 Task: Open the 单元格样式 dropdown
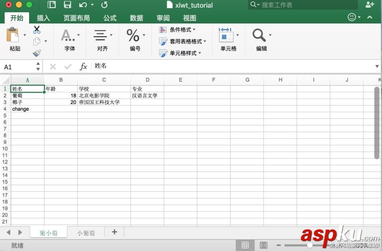click(x=180, y=53)
